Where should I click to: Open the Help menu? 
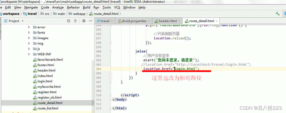142,7
